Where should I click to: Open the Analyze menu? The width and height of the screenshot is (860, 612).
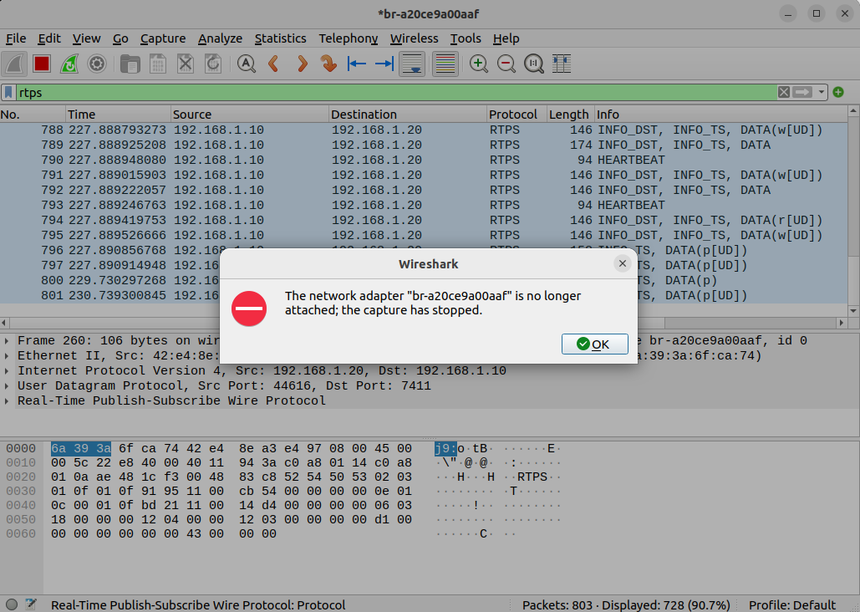tap(220, 38)
